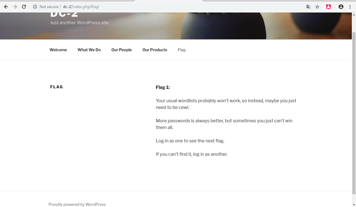The image size is (356, 207).
Task: Click the browser forward arrow
Action: [15, 7]
